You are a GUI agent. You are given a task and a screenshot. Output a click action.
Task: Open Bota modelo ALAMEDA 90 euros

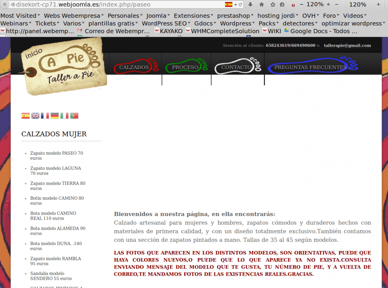click(x=57, y=231)
